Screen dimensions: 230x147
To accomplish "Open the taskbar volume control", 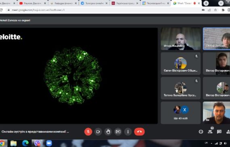I will (x=225, y=143).
